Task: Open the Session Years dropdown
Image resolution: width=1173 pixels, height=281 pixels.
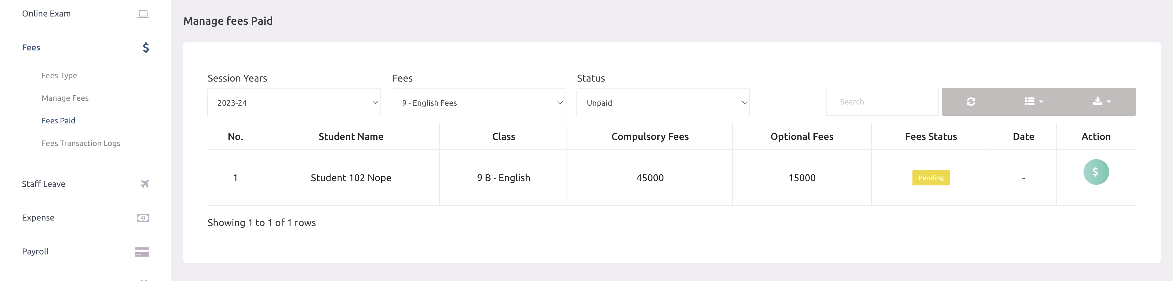Action: click(x=294, y=102)
